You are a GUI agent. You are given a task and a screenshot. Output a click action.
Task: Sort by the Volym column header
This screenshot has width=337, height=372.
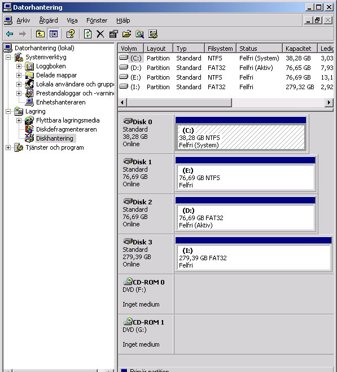click(131, 49)
